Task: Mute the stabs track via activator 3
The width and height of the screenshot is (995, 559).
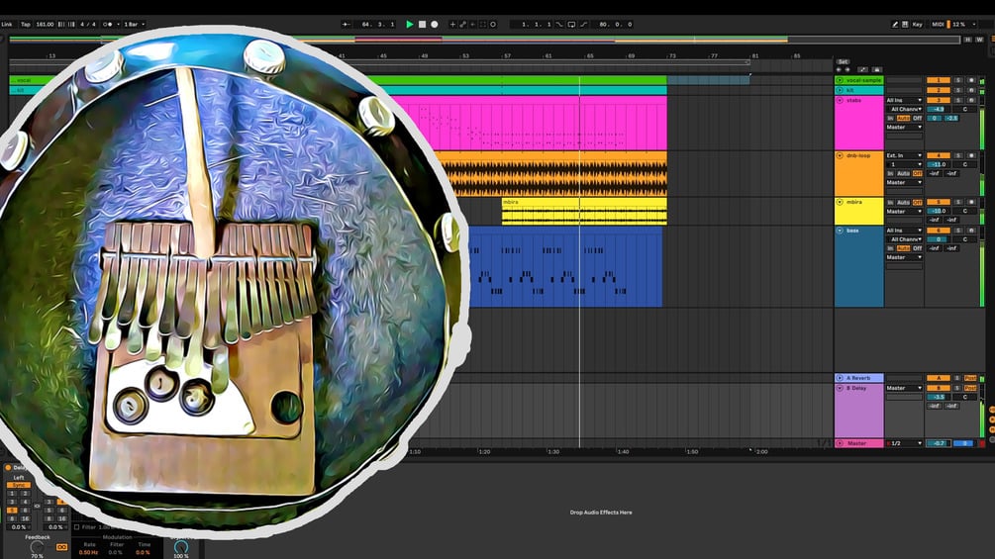Action: click(x=939, y=100)
